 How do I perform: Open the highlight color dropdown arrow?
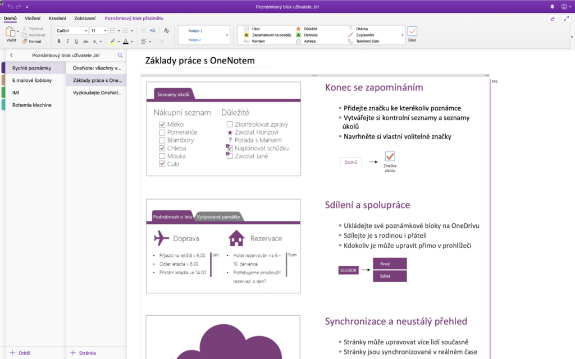click(x=118, y=42)
